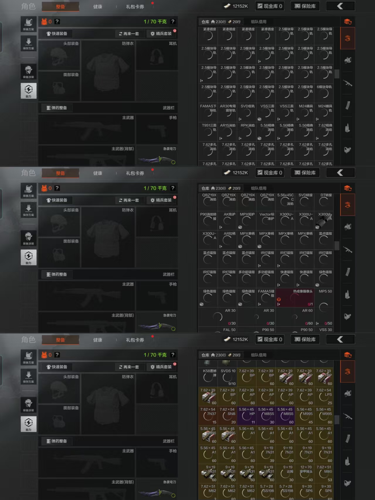The image size is (375, 500).
Task: Click 保存方案 download icon in middle panel
Action: [28, 210]
